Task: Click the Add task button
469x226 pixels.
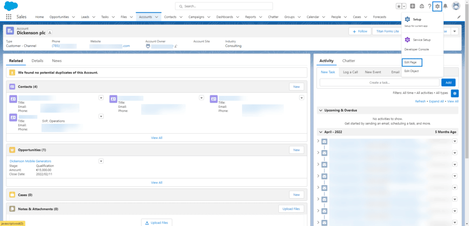Action: 448,83
